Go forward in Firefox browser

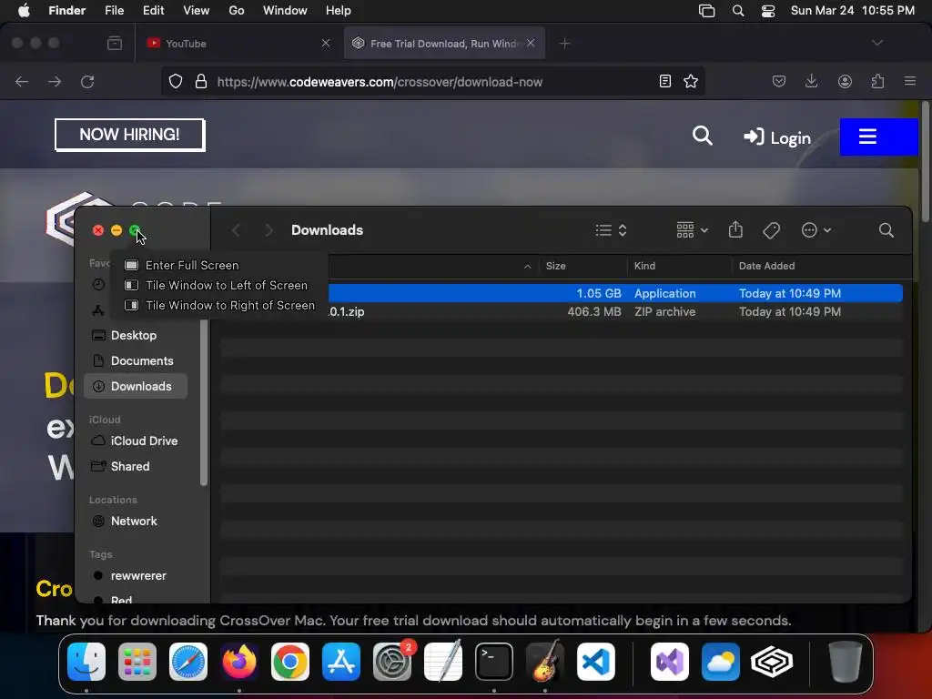click(55, 81)
